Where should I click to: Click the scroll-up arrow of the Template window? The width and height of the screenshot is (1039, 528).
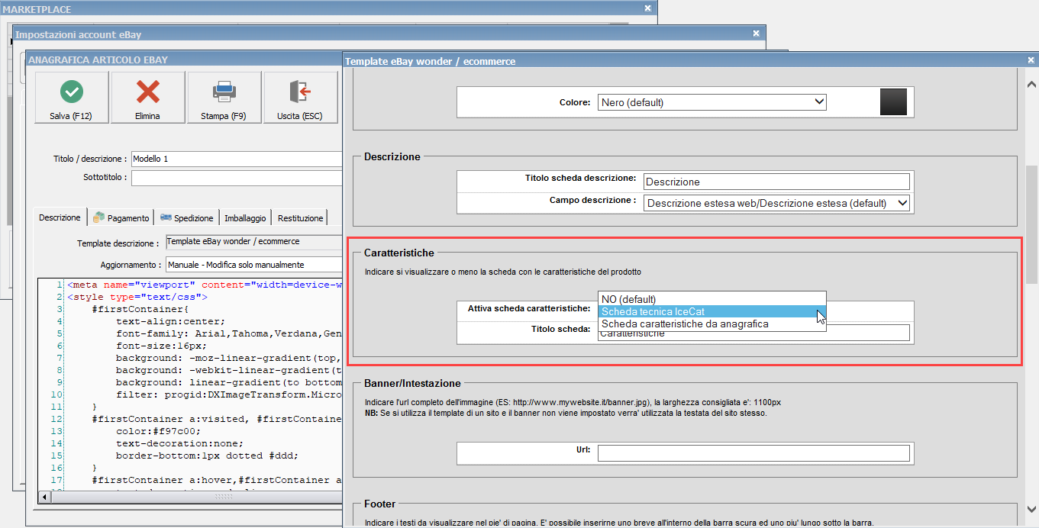pyautogui.click(x=1031, y=85)
